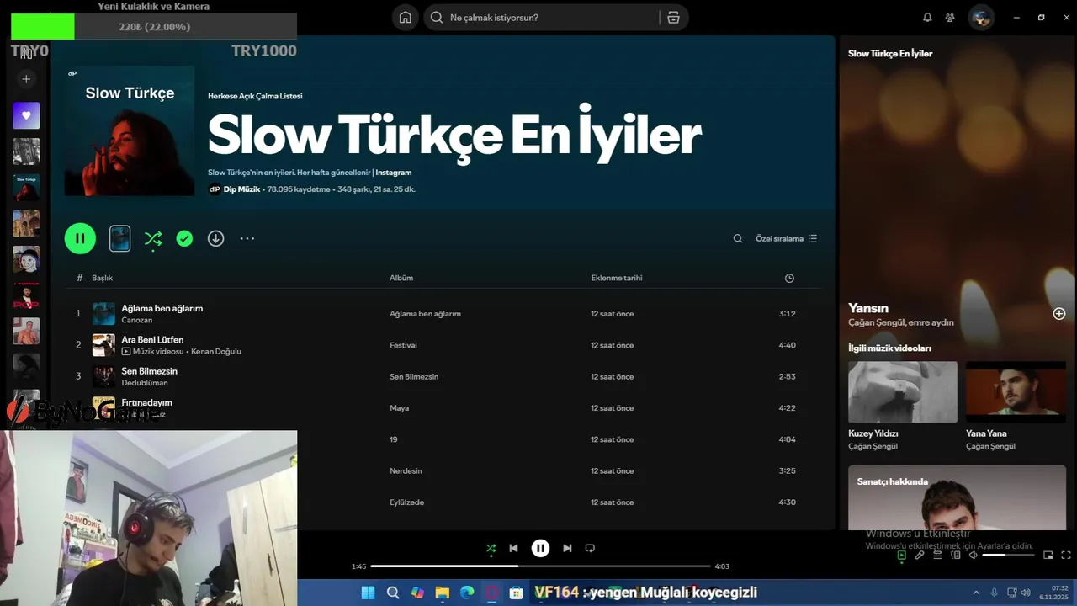1077x606 pixels.
Task: Play the track 'Ağlama ben ağlarım'
Action: coord(162,308)
